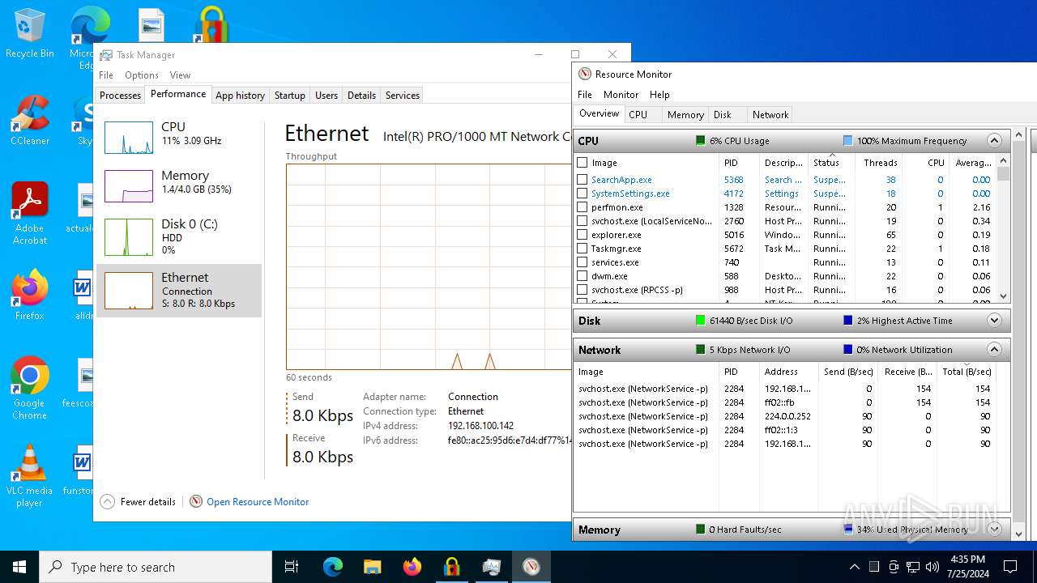Viewport: 1037px width, 583px height.
Task: Open VLC media player desktop icon
Action: pyautogui.click(x=29, y=476)
